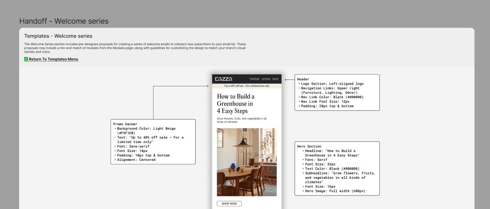
Task: Select the 'How to Build a Greenhouse' headline
Action: 236,103
